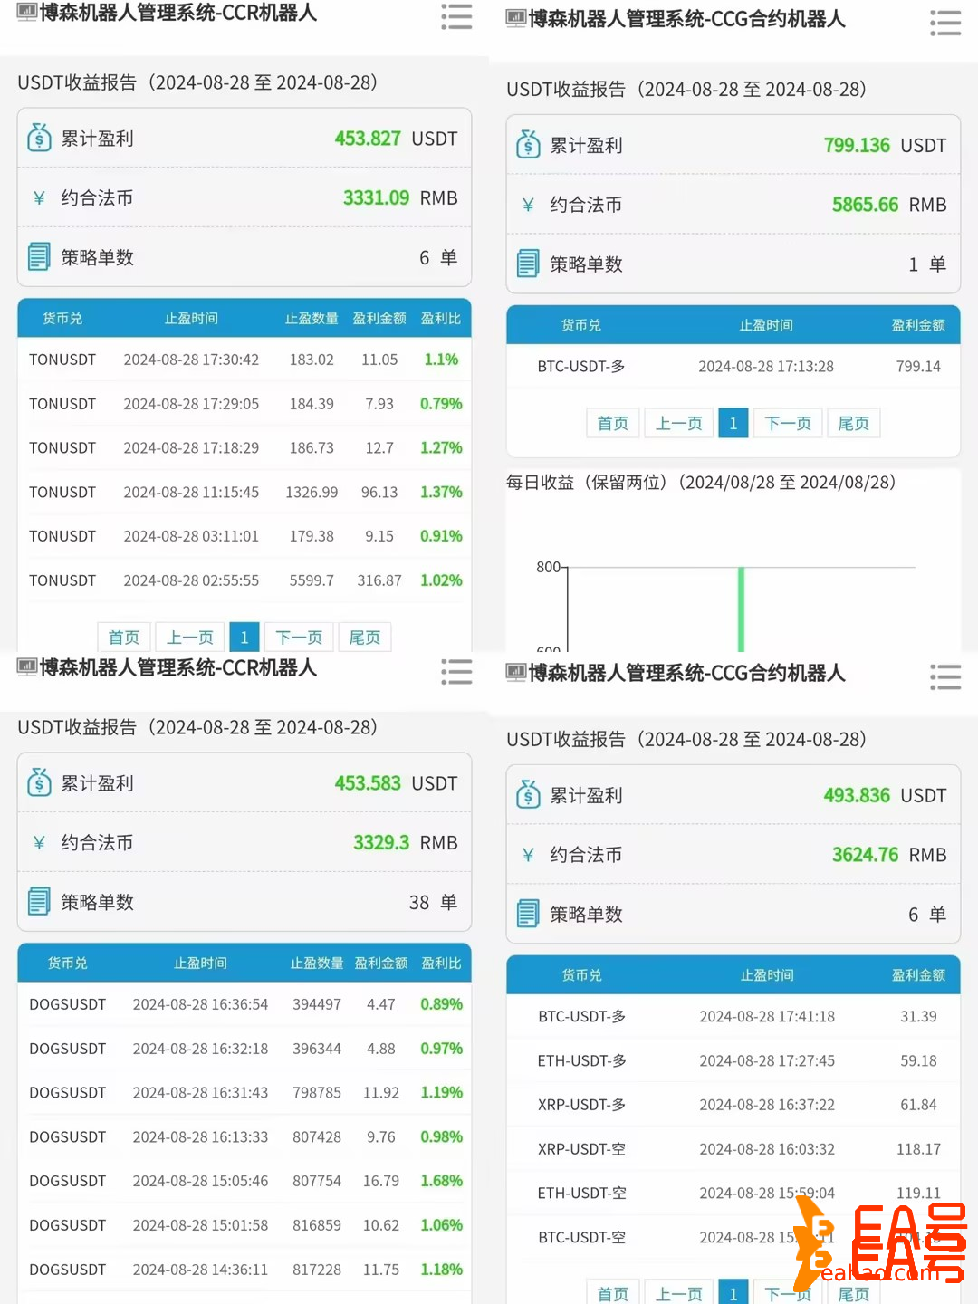
Task: Open the CCR机器人 panel hamburger menu
Action: 456,18
